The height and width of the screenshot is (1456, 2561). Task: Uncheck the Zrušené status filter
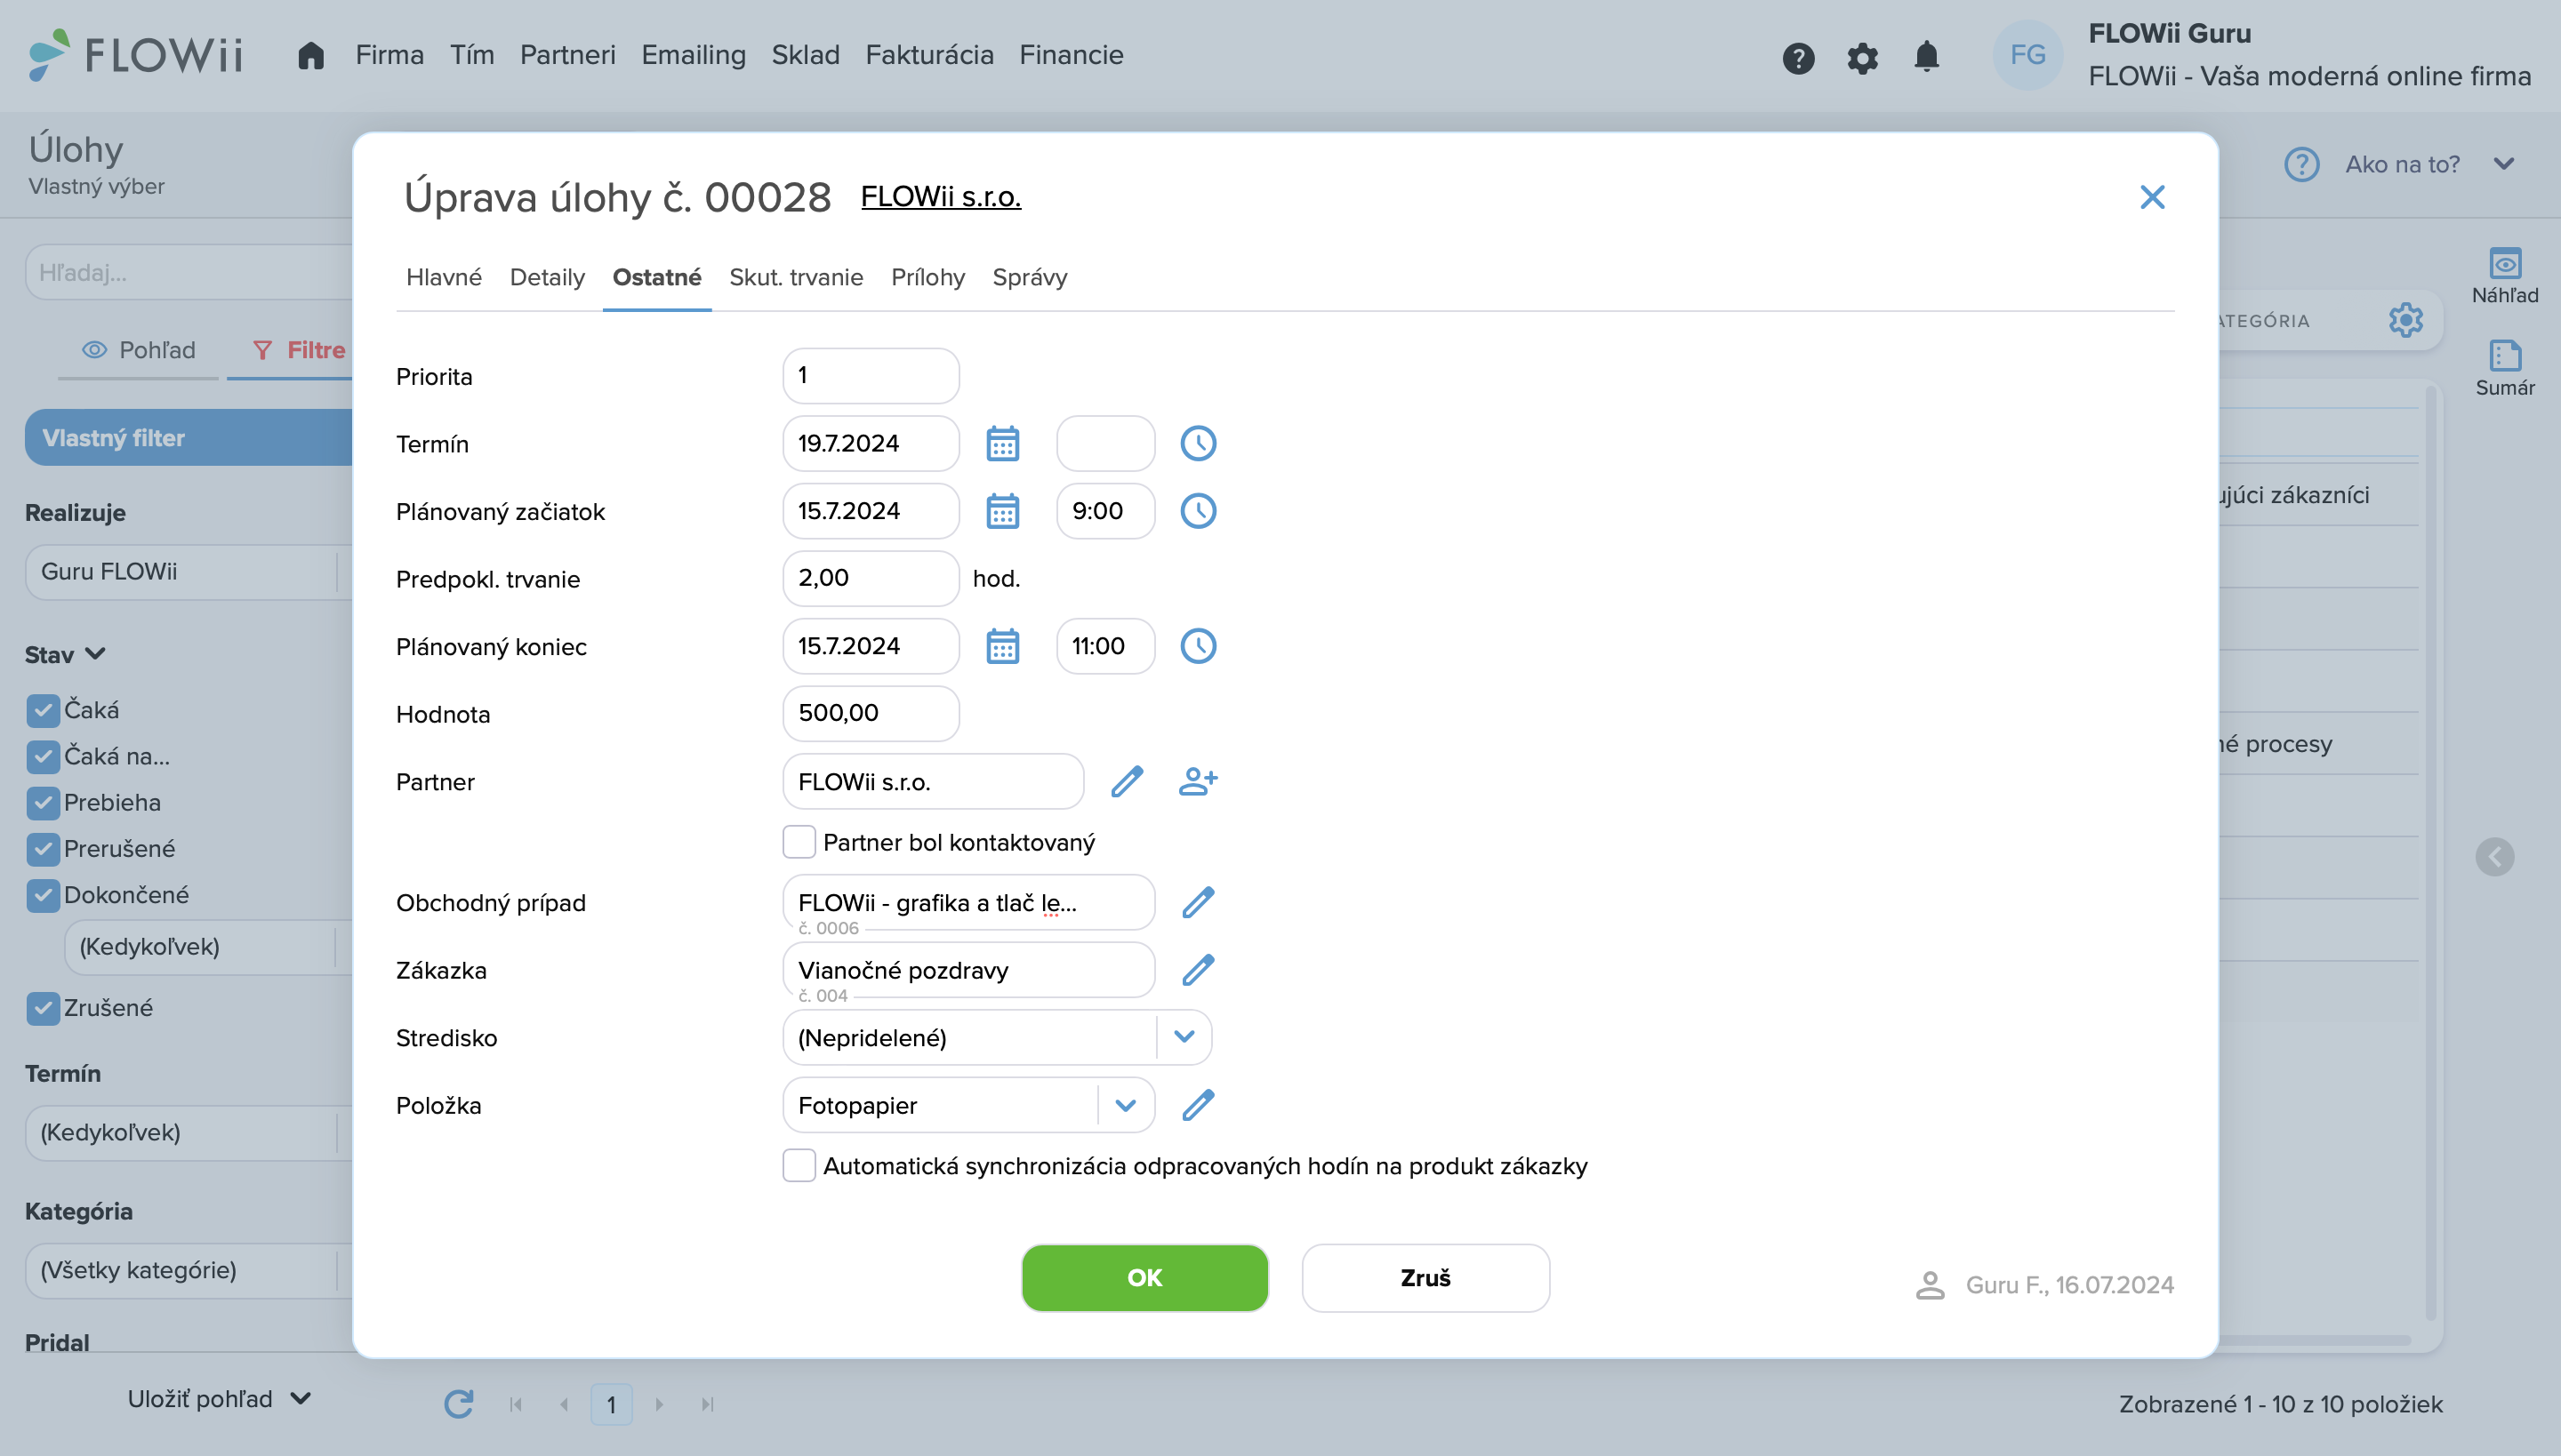[x=42, y=1008]
